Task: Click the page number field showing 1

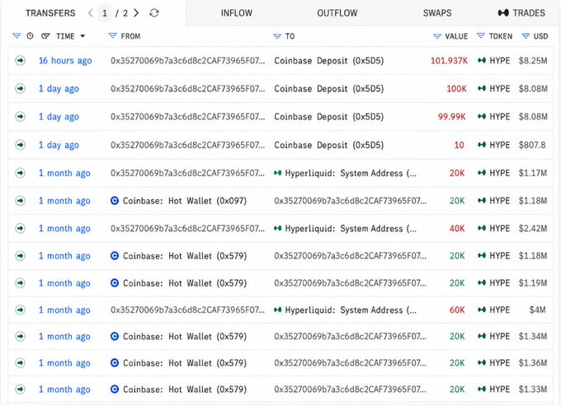Action: click(x=105, y=13)
